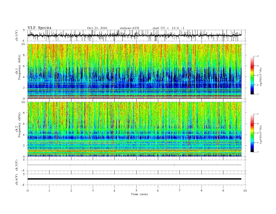Click the ch.1 voltage waveform trace
This screenshot has width=276, height=214.
pyautogui.click(x=134, y=35)
